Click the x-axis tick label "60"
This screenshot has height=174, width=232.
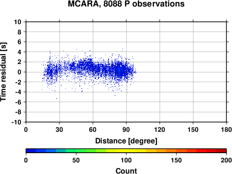(x=93, y=129)
